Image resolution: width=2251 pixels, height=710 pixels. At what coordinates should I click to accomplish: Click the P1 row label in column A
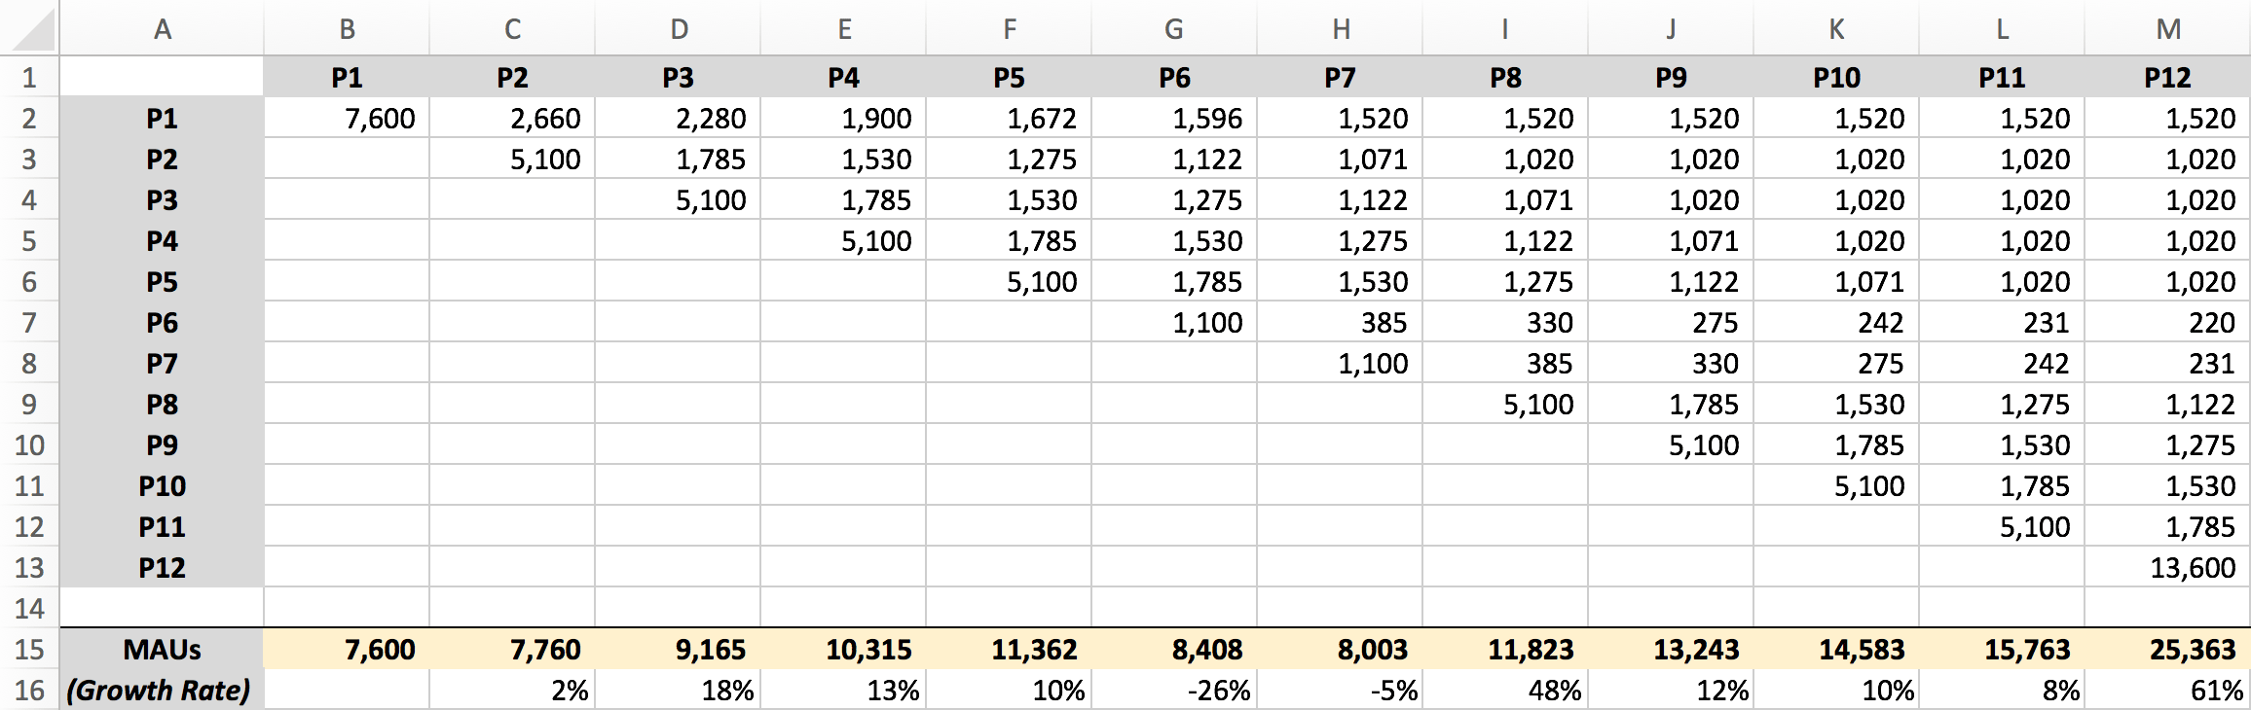coord(162,118)
